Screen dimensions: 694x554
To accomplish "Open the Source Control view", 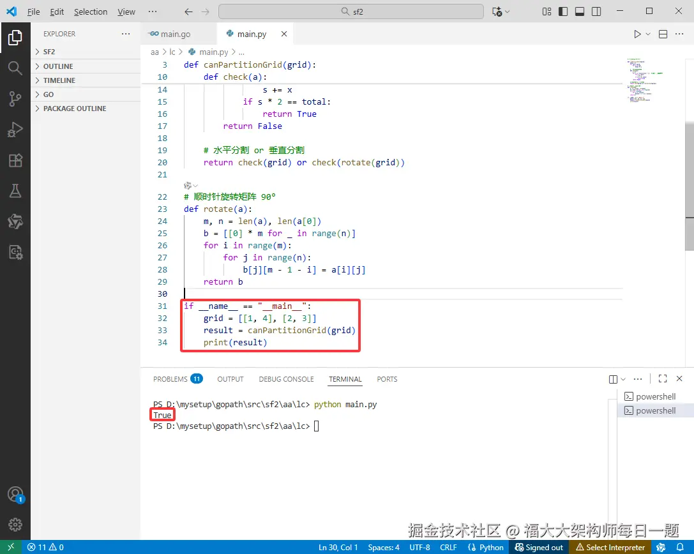I will point(15,99).
